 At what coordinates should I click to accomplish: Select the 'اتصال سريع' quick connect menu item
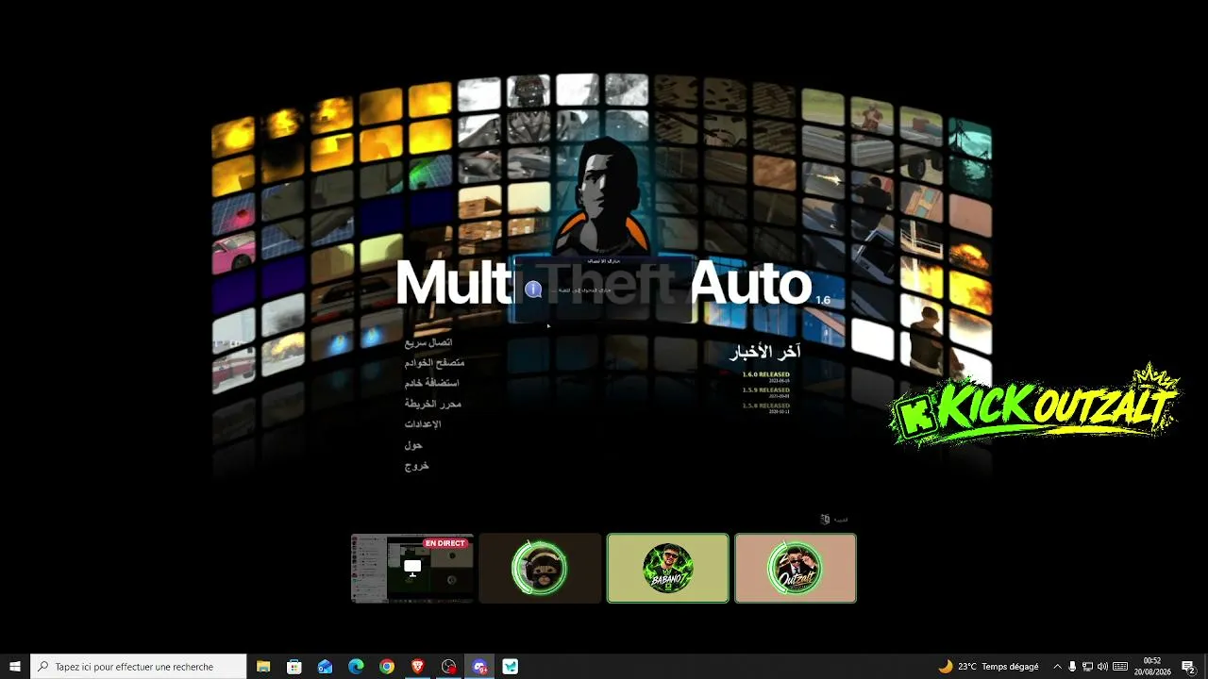[428, 342]
